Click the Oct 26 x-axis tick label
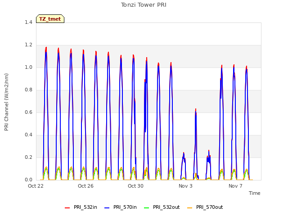Viewport: 288px width, 216px height. [85, 186]
